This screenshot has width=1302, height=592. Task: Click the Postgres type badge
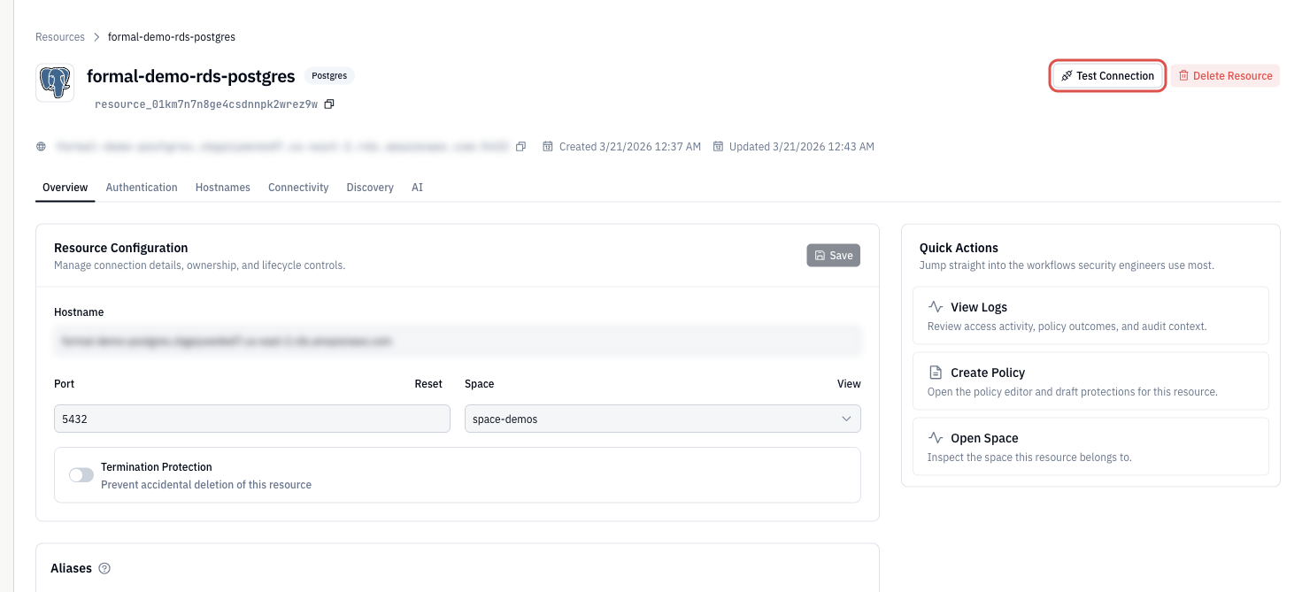[329, 76]
